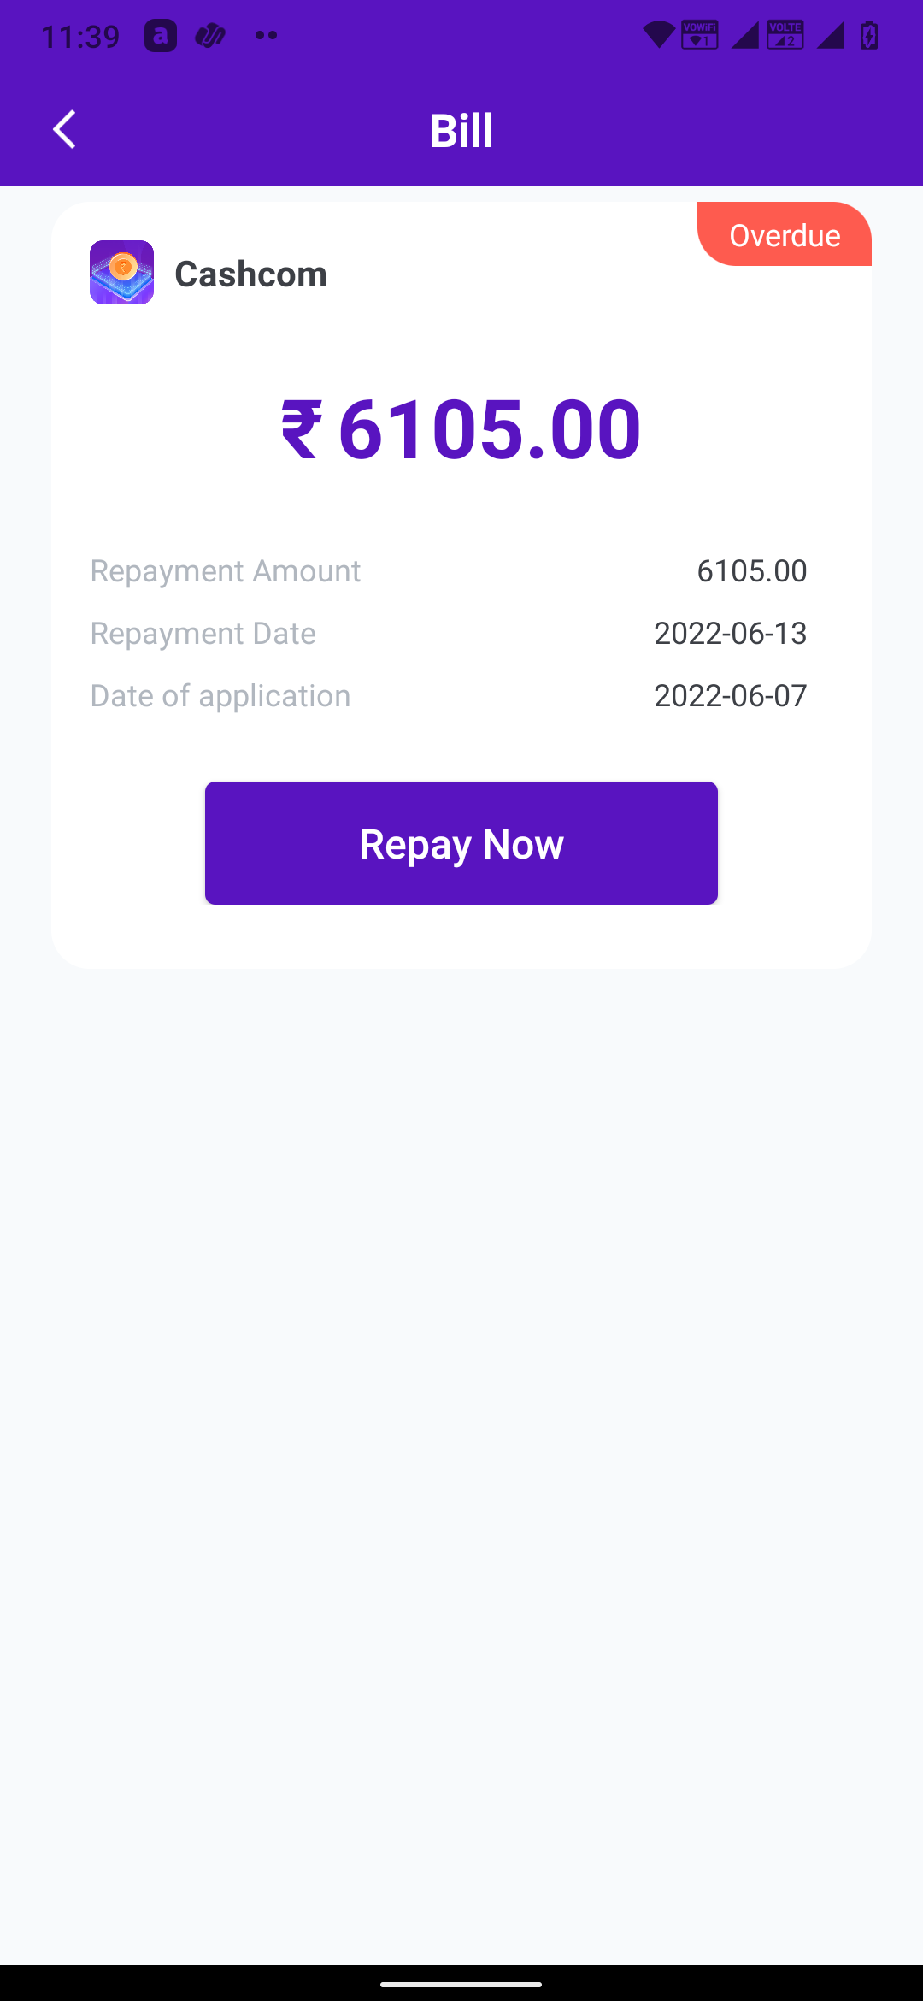Tap the VoWiFi indicator in status bar

699,35
